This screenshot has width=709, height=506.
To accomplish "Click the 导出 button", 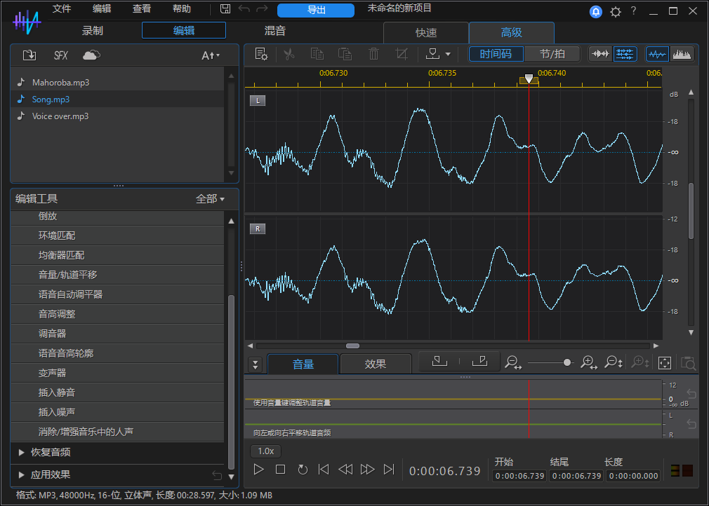I will [316, 10].
